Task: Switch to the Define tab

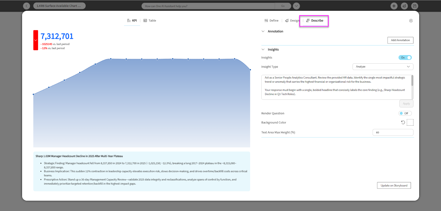Action: pos(271,21)
